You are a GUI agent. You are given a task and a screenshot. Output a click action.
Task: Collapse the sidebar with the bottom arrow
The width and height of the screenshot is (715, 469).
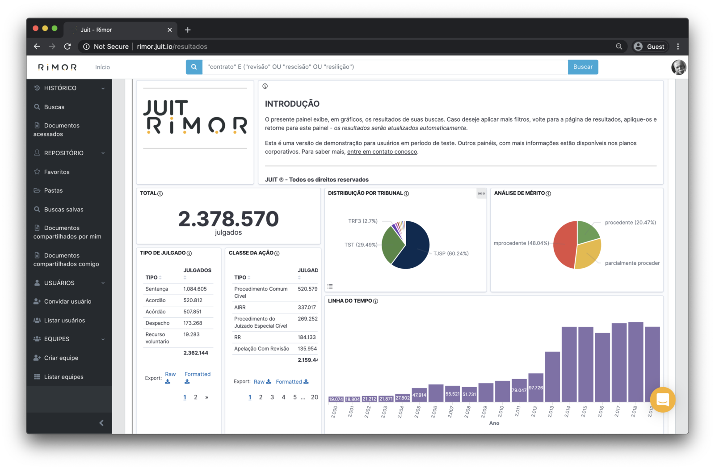101,423
